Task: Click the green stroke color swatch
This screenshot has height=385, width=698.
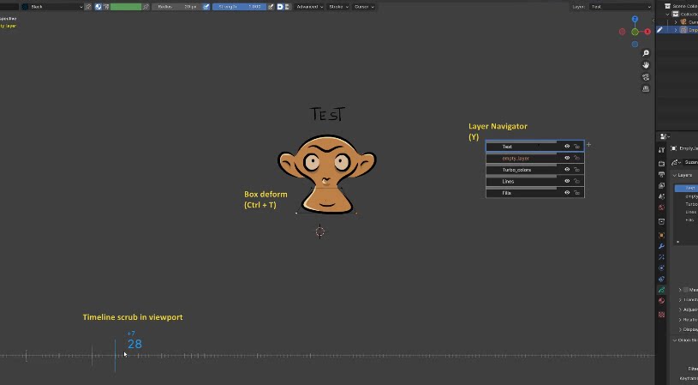Action: (x=126, y=7)
